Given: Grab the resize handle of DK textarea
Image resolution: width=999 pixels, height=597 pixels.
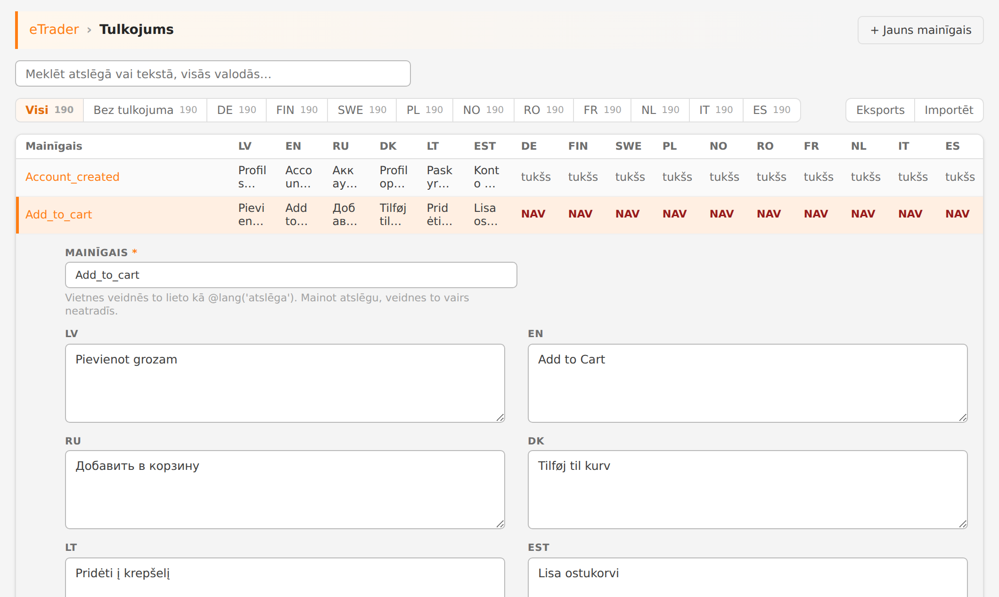Looking at the screenshot, I should click(963, 524).
